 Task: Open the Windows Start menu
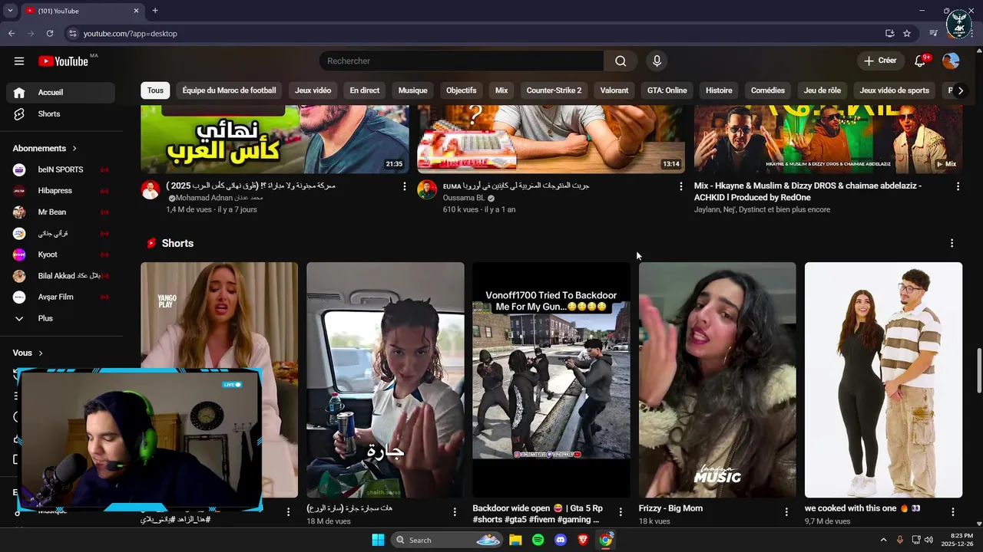tap(378, 540)
